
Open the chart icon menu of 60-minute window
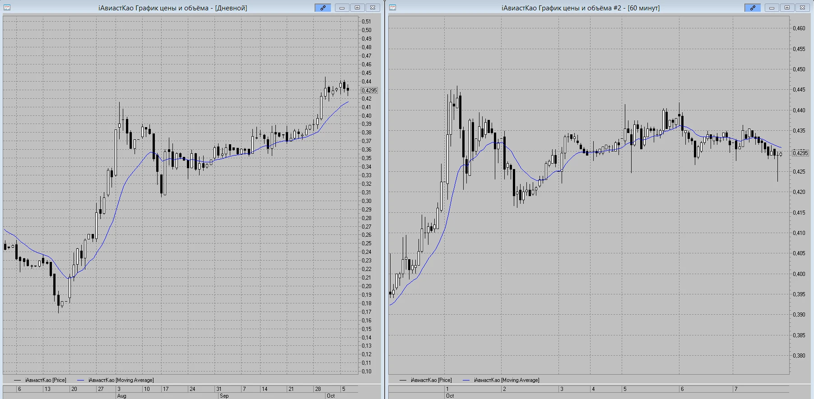(392, 8)
